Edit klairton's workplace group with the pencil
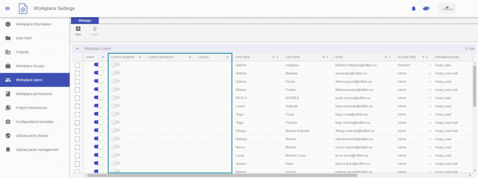The image size is (478, 178). pyautogui.click(x=430, y=65)
